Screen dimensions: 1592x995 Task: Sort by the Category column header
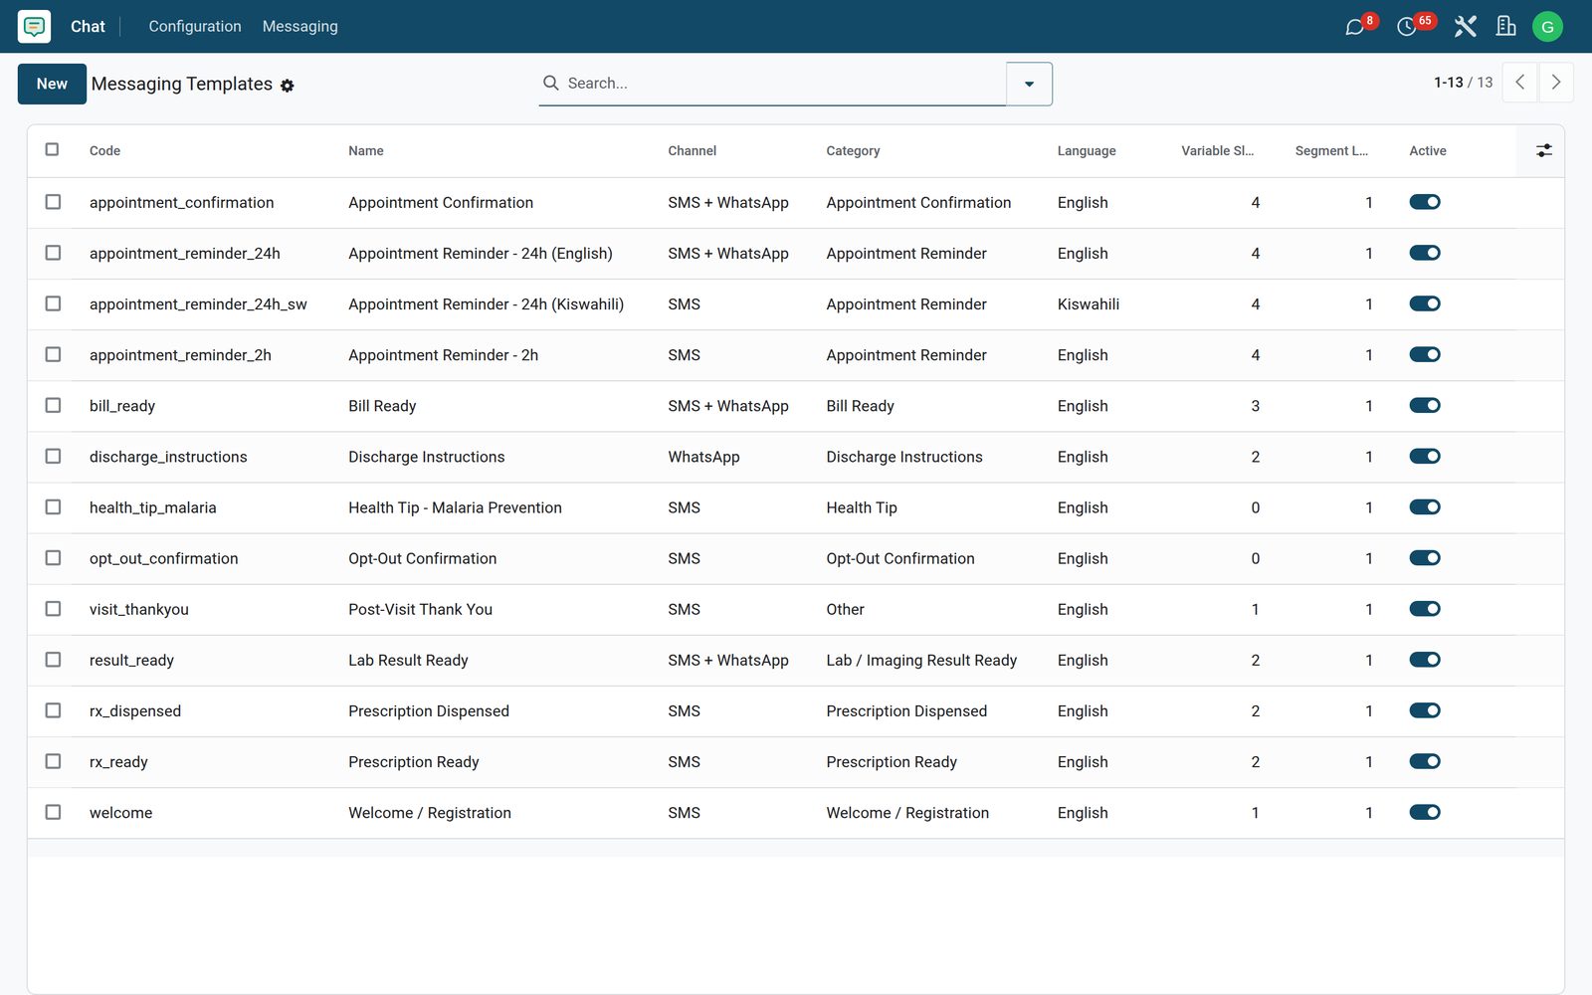(853, 150)
